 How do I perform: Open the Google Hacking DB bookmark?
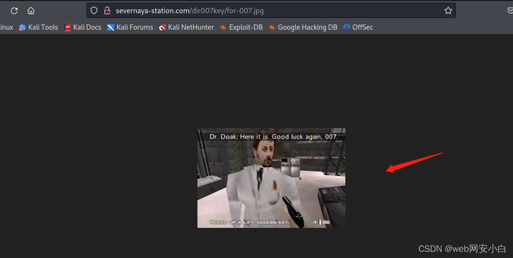tap(303, 27)
